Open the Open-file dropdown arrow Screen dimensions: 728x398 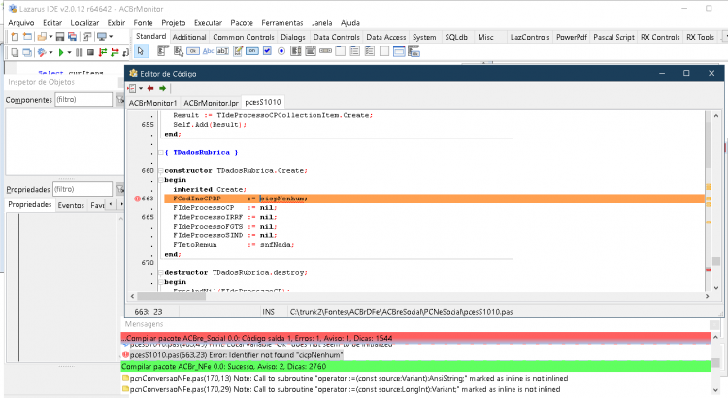pyautogui.click(x=50, y=37)
